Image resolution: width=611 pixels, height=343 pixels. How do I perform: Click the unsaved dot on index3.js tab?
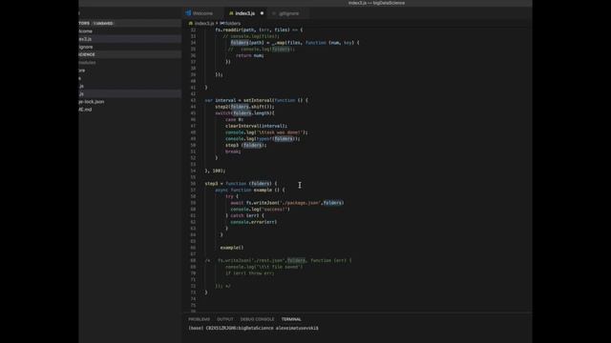[x=262, y=13]
